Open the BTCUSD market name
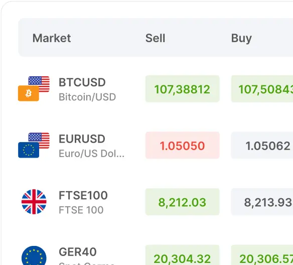 tap(82, 82)
